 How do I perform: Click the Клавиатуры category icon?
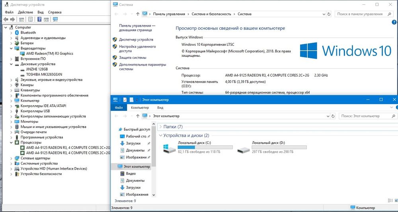click(x=17, y=90)
